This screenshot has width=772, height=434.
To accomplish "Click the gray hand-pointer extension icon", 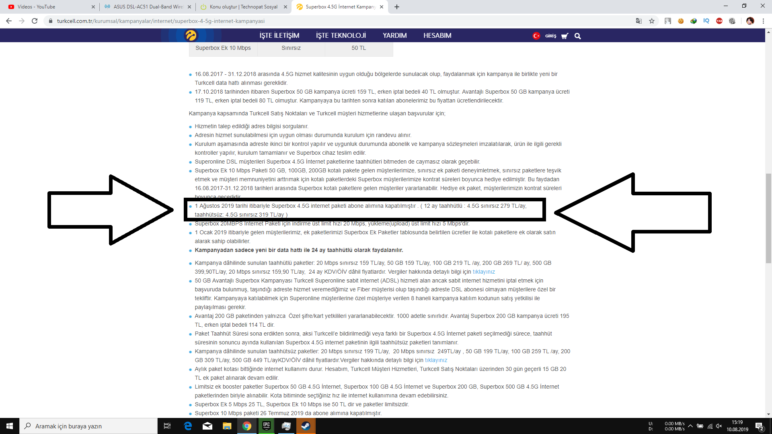I will tap(668, 21).
